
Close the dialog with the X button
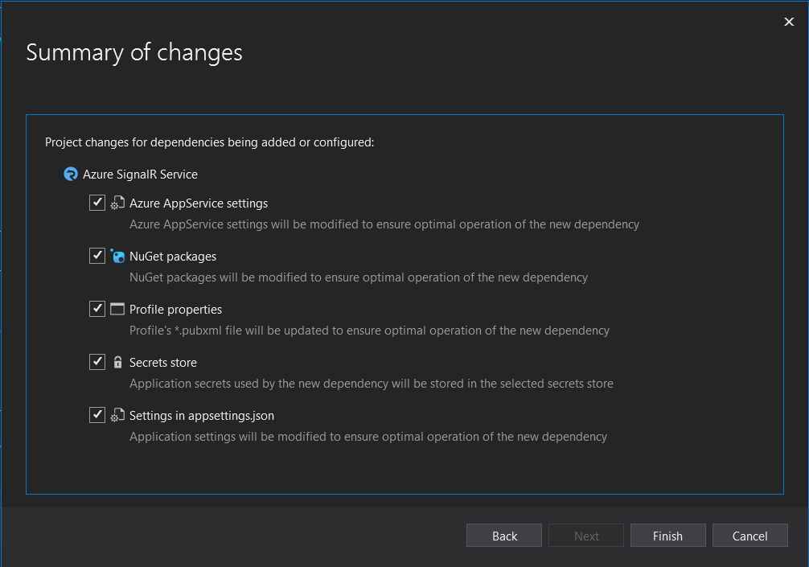click(x=789, y=22)
